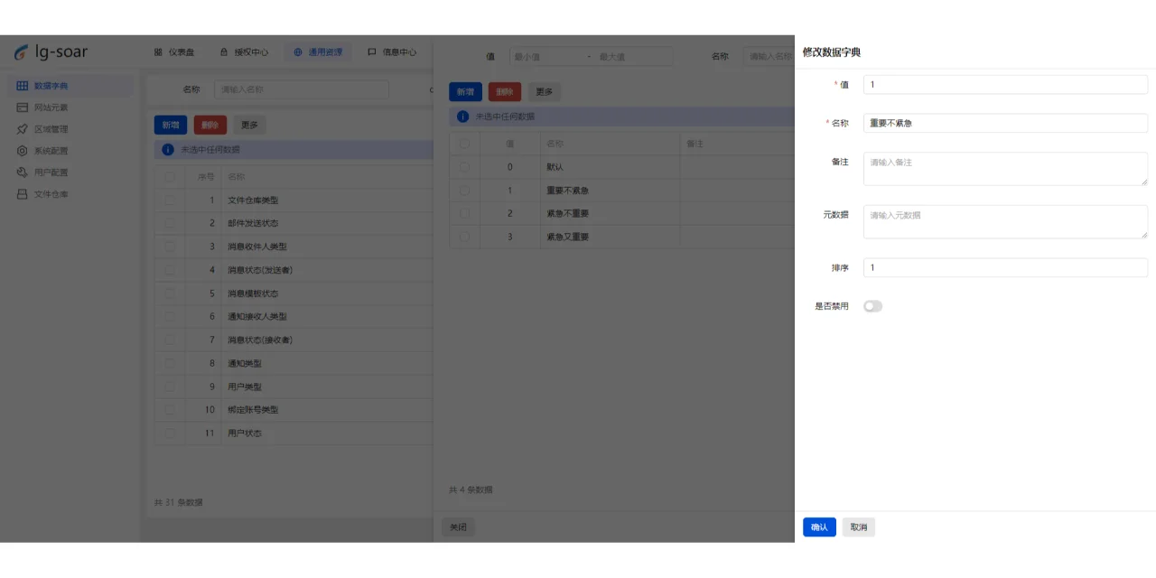Click the 共 31 条数据 footer text

179,502
